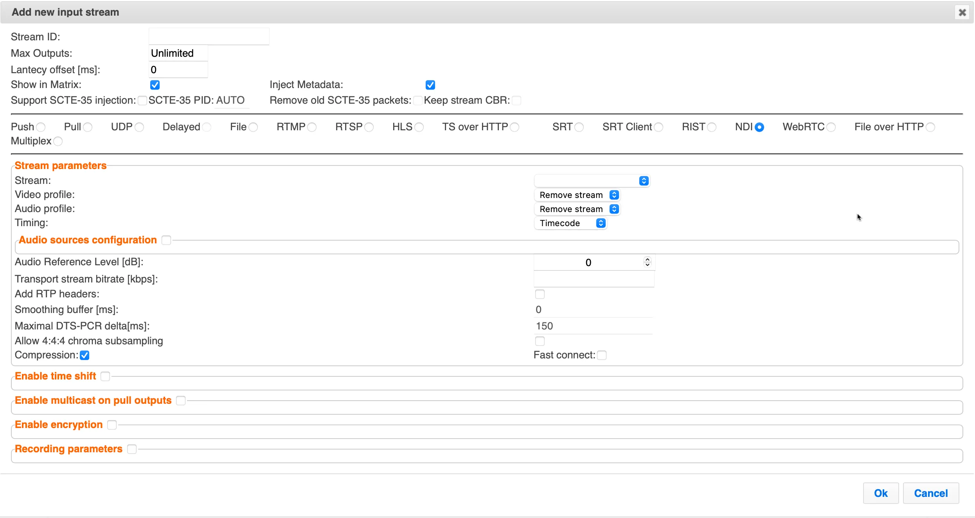
Task: Click the Lantecy offset field
Action: [178, 70]
